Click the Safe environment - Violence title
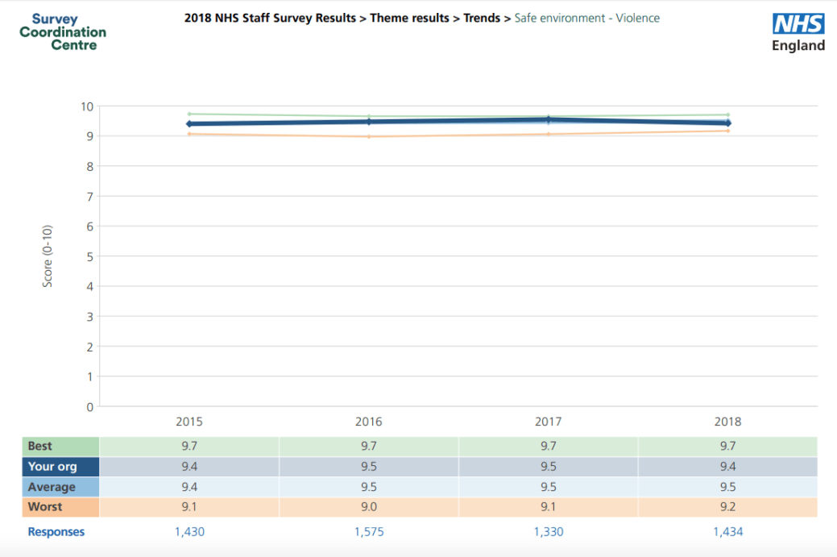 pos(586,18)
